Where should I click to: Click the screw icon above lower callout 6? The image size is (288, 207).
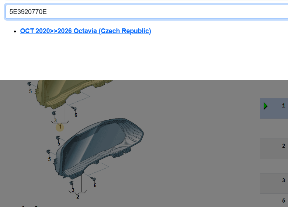click(x=93, y=179)
